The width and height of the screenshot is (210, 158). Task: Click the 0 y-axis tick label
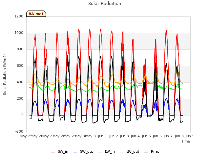tap(22, 115)
